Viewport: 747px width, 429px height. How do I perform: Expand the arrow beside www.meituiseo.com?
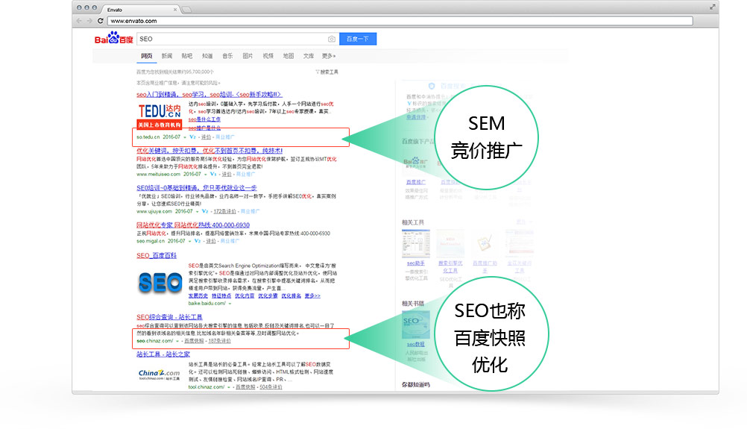coord(205,175)
